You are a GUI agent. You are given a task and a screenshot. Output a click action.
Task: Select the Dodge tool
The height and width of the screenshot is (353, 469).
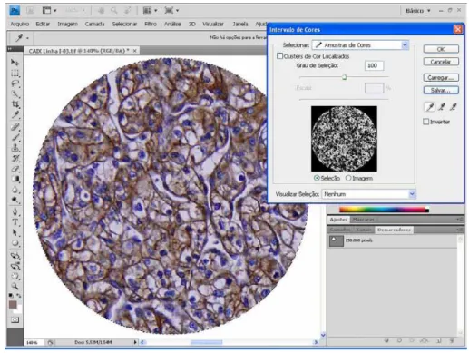coord(15,200)
